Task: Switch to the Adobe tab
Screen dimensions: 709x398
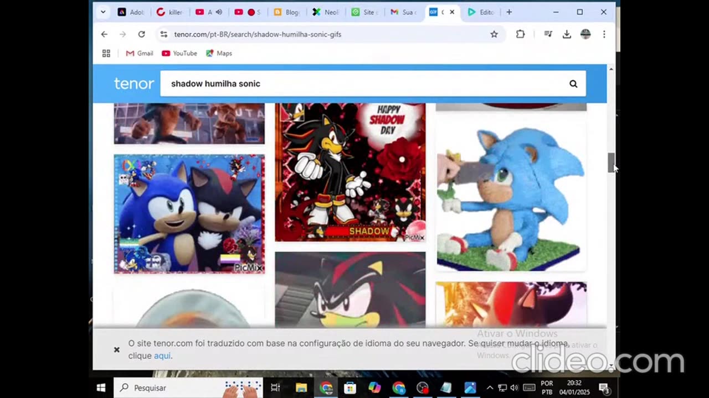Action: point(131,12)
